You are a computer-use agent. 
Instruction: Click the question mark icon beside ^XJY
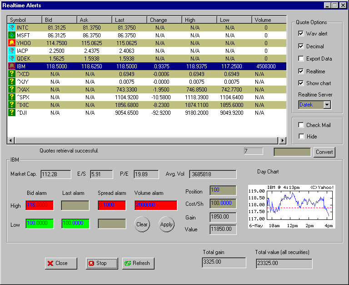[x=12, y=82]
